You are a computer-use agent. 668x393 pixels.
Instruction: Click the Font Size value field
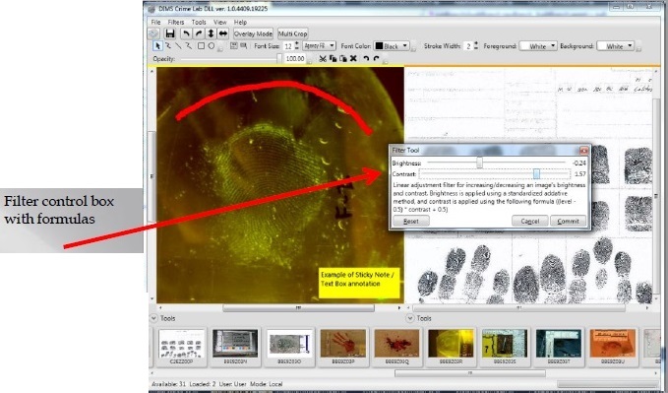pyautogui.click(x=288, y=46)
